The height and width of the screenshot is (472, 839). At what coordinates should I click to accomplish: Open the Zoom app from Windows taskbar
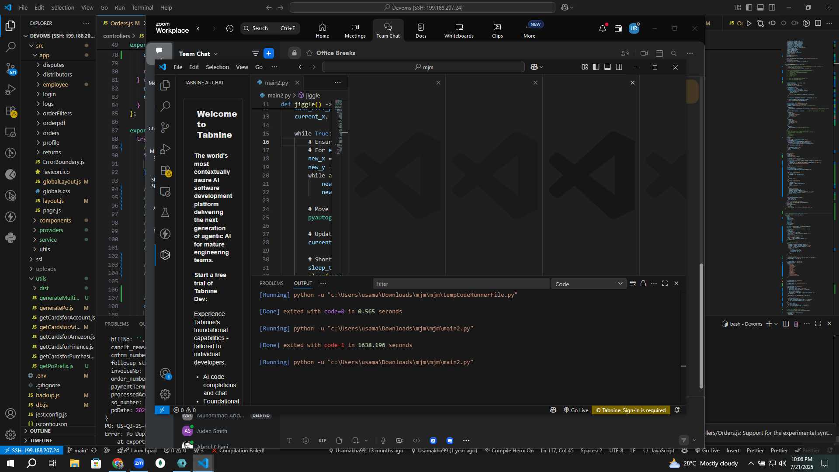139,463
